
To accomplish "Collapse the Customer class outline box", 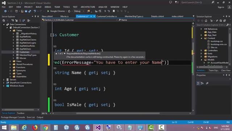I will click(x=52, y=35).
